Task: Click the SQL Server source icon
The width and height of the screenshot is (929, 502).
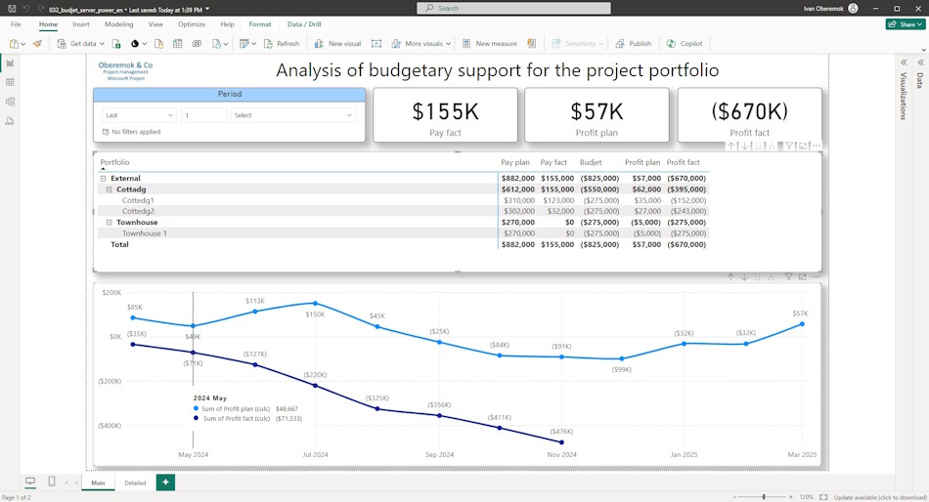Action: (x=158, y=43)
